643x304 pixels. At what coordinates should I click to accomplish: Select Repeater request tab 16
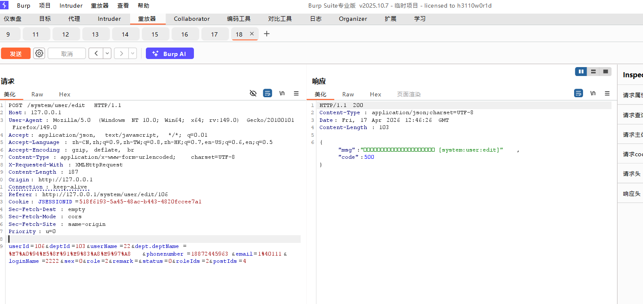pyautogui.click(x=185, y=34)
